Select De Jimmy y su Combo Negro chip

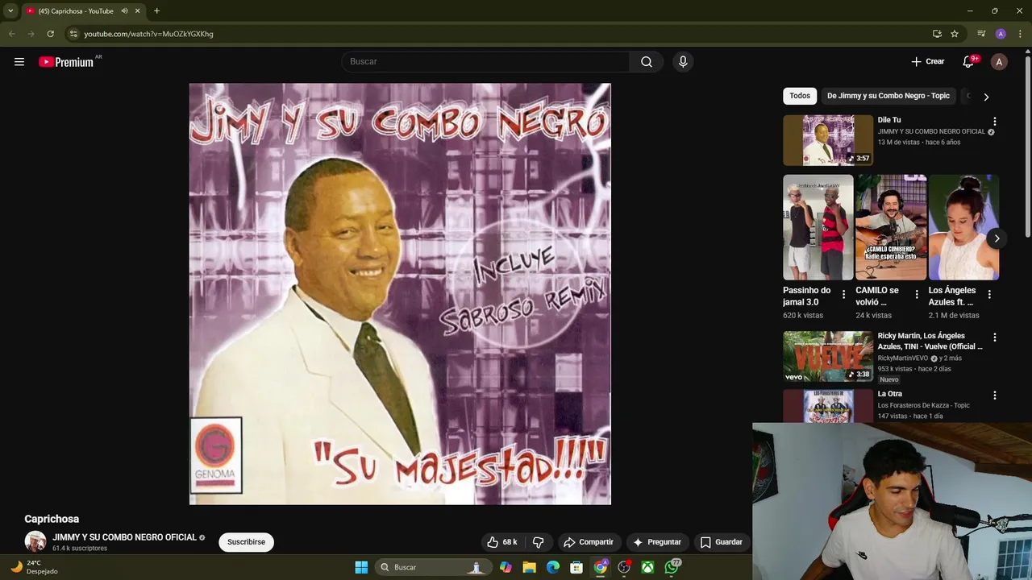(888, 96)
